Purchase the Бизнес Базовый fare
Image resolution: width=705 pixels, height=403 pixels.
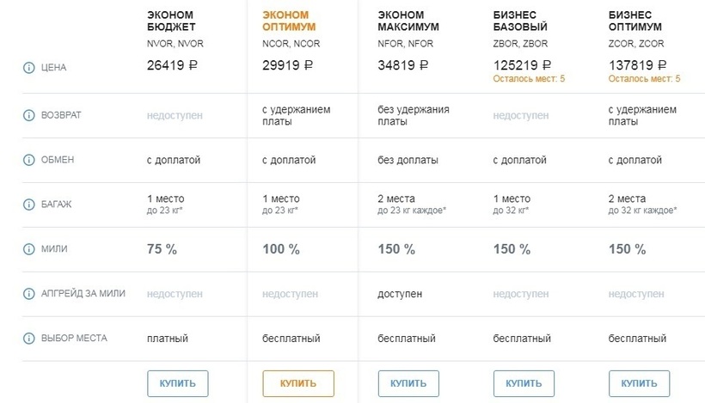point(524,383)
